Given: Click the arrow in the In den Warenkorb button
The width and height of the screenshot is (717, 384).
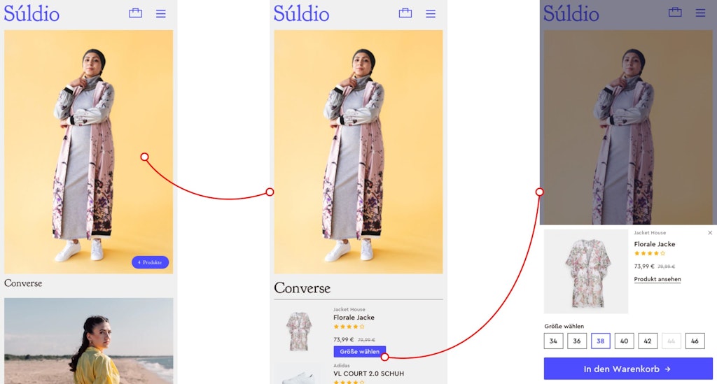Looking at the screenshot, I should [x=667, y=369].
